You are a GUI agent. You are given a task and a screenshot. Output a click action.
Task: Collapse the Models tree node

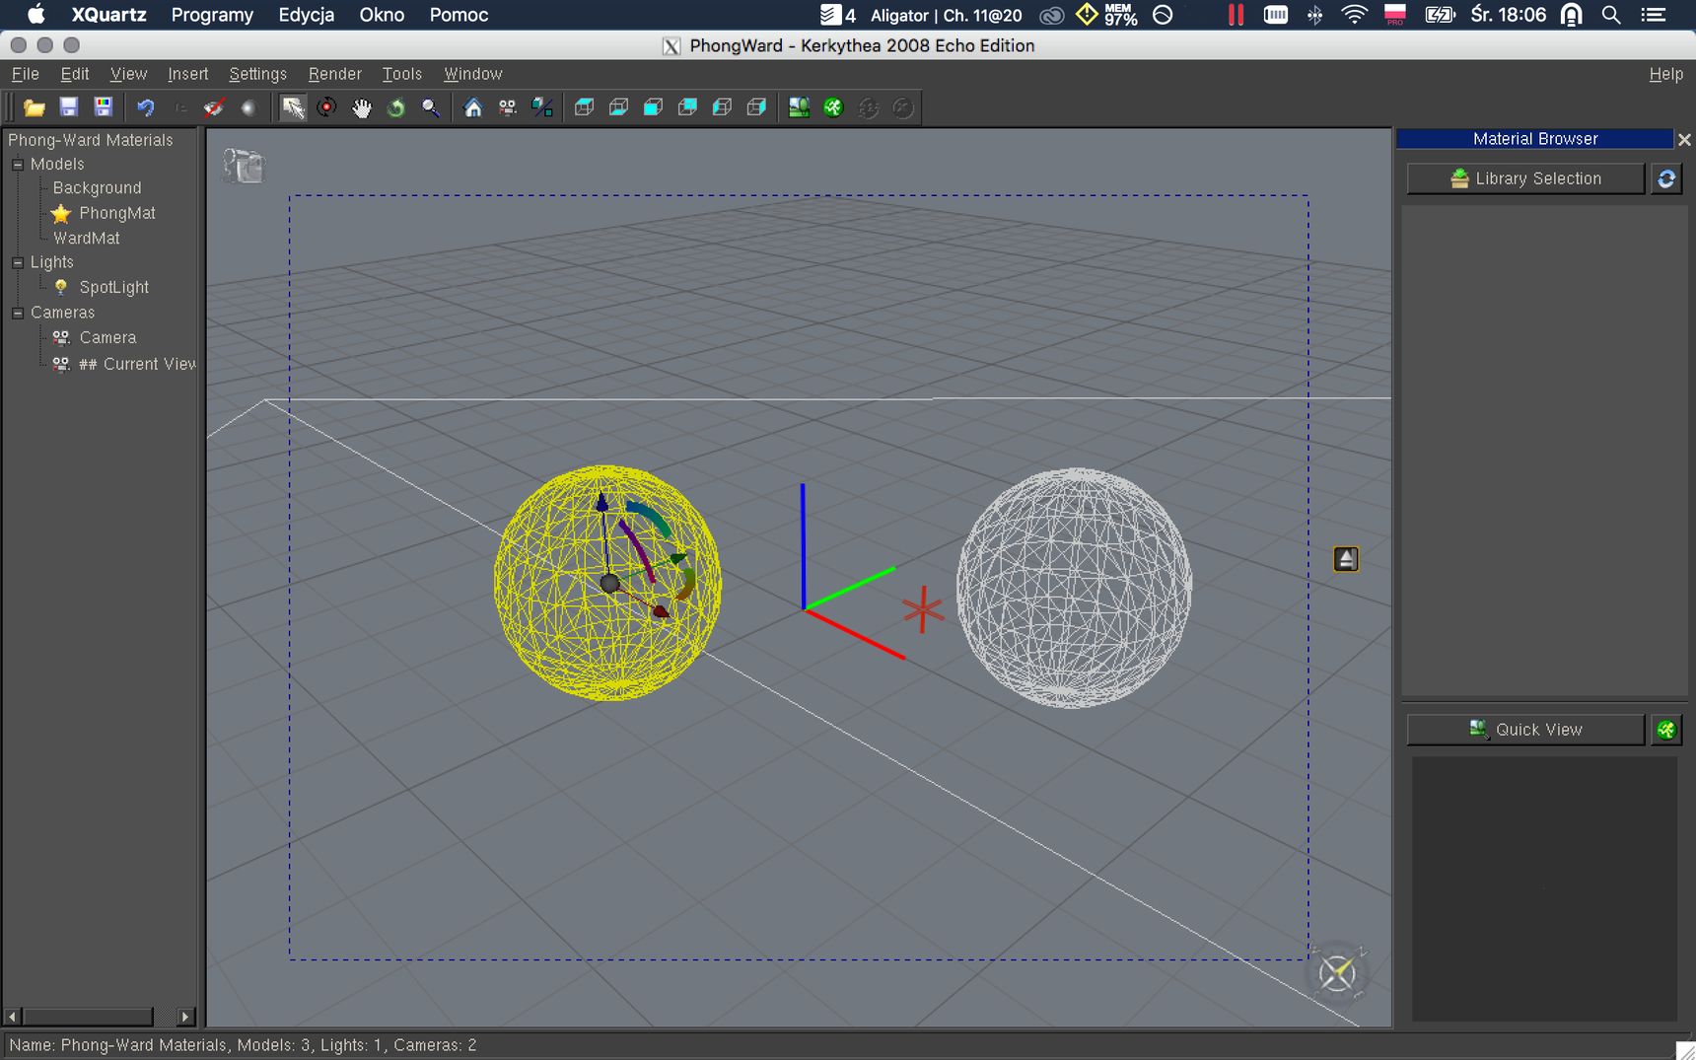18,165
